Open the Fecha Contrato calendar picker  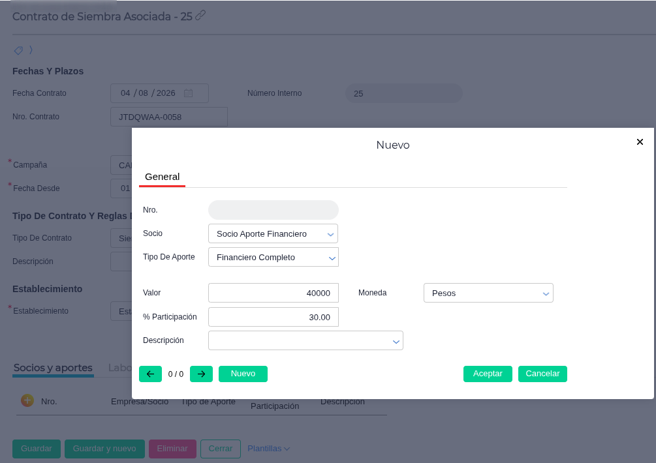(188, 93)
